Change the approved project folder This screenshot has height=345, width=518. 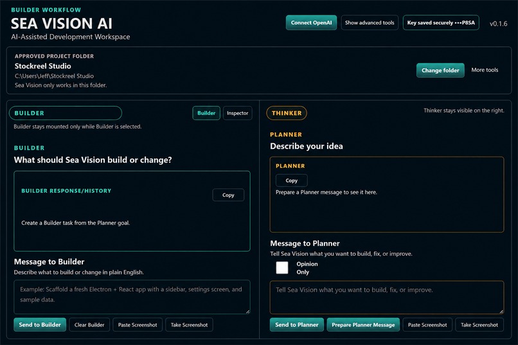(440, 70)
